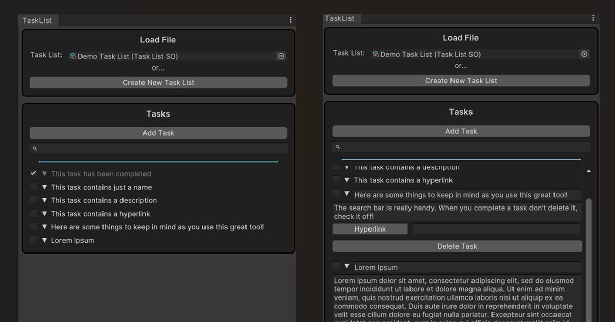Collapse the great tool tips task

pos(347,194)
